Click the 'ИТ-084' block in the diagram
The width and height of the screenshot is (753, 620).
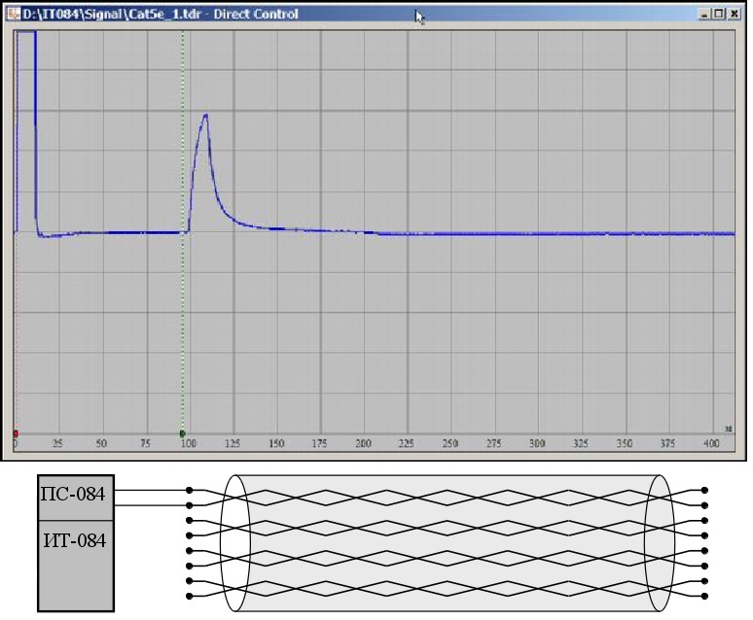tap(76, 566)
